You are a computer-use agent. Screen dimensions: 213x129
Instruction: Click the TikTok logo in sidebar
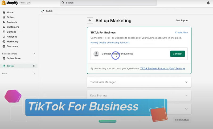pos(4,66)
